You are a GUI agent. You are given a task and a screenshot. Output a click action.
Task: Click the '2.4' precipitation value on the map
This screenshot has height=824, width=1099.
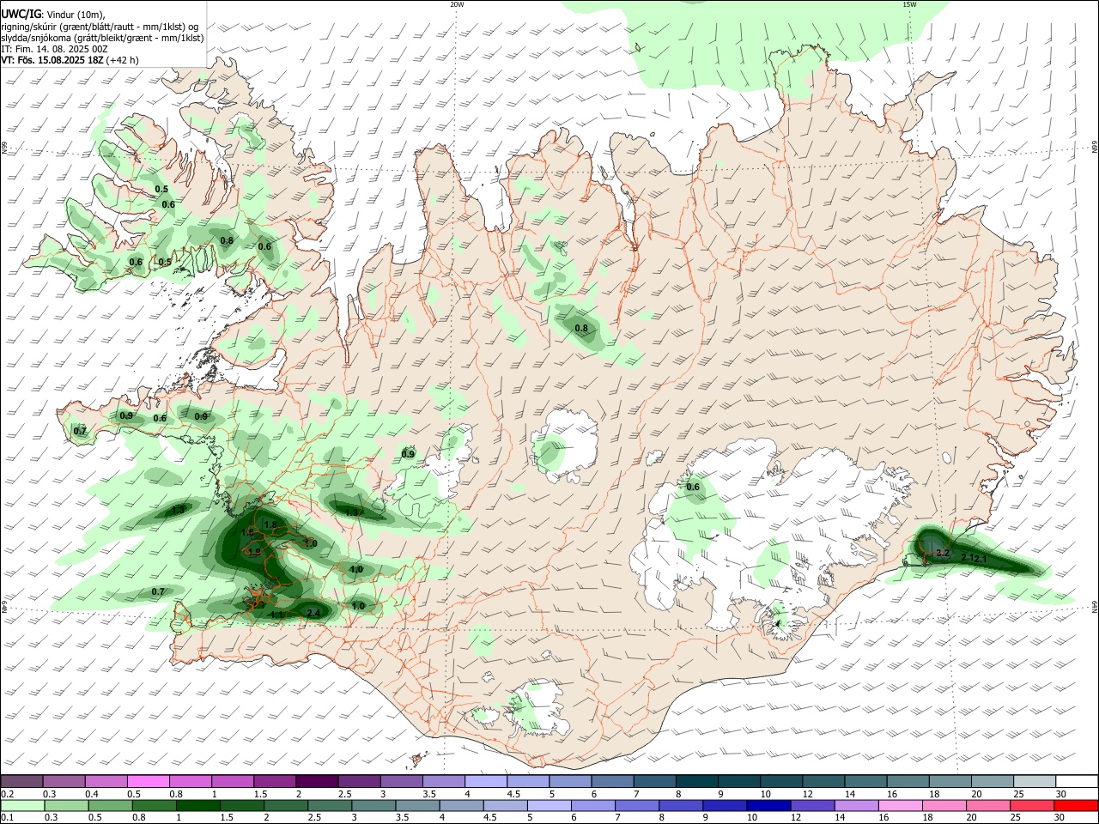(x=313, y=612)
